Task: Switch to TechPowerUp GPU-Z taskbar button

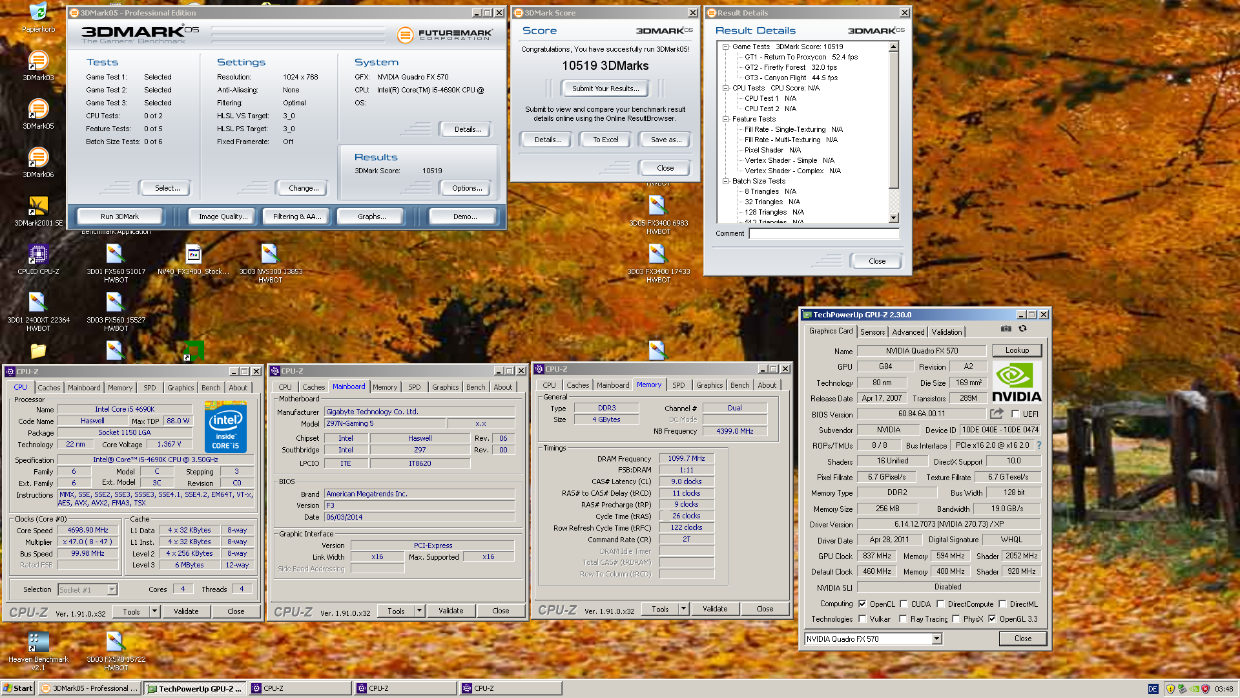Action: [x=196, y=689]
